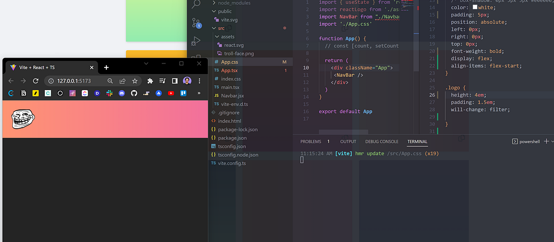Open troll-face.png in the explorer

click(239, 54)
